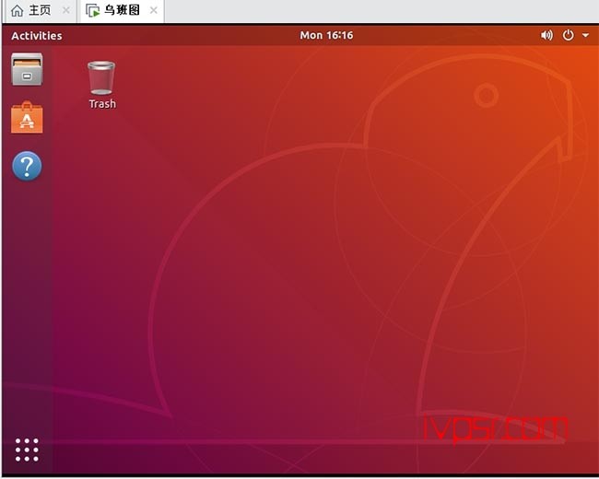This screenshot has width=599, height=479.
Task: Expand the system menu arrow
Action: point(585,35)
